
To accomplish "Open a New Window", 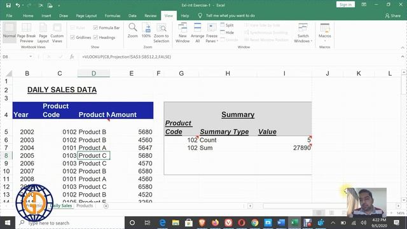I will [183, 33].
